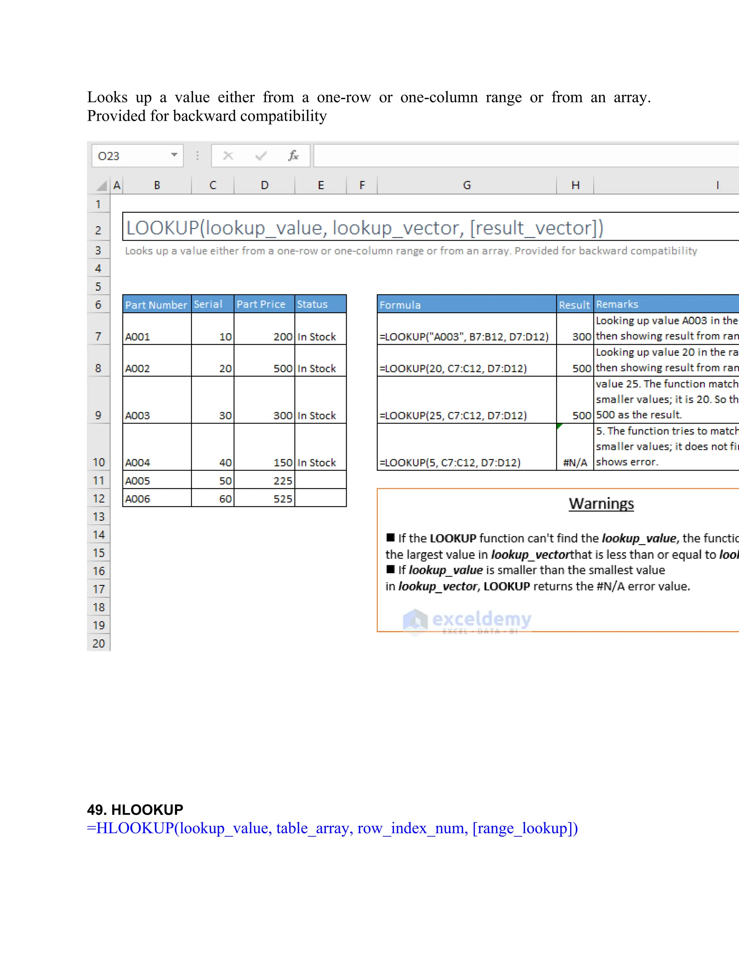This screenshot has width=739, height=956.
Task: Click the Cancel X icon in formula bar
Action: pyautogui.click(x=228, y=156)
